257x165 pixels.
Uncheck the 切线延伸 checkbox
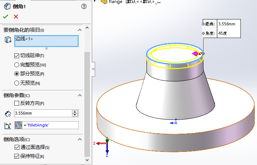(16, 56)
